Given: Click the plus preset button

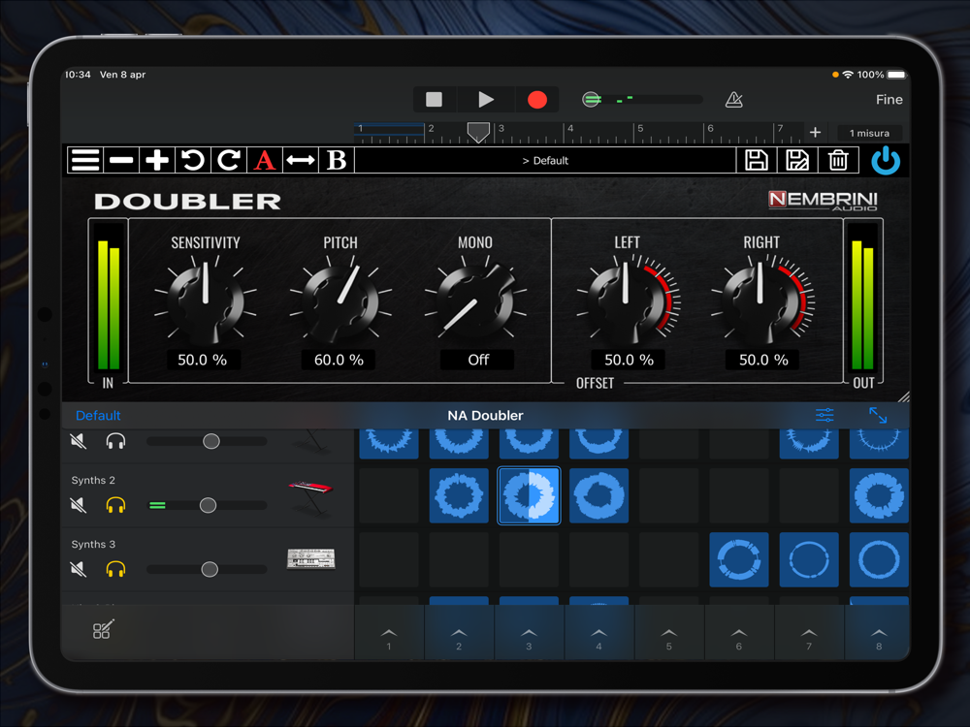Looking at the screenshot, I should (157, 160).
